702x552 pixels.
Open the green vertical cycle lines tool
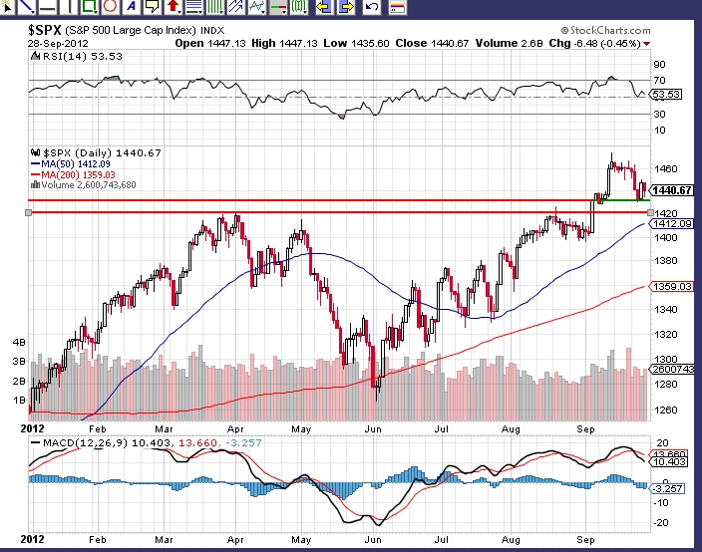pyautogui.click(x=215, y=7)
